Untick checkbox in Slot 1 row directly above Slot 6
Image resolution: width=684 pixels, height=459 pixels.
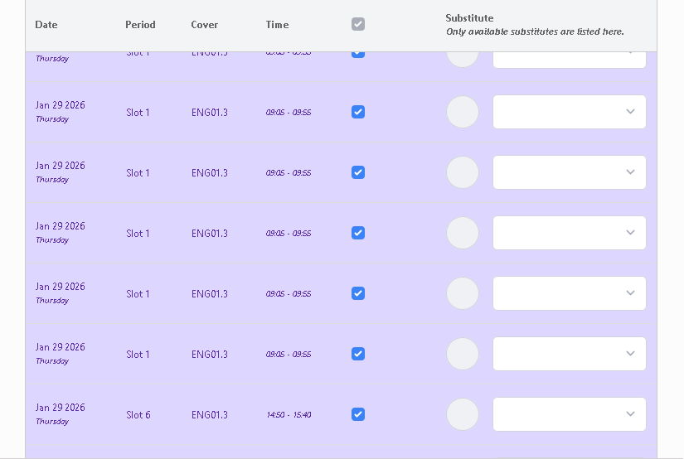pos(358,354)
